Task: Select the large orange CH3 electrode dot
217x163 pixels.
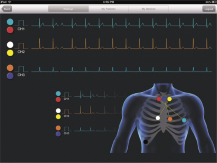Action: [10, 68]
